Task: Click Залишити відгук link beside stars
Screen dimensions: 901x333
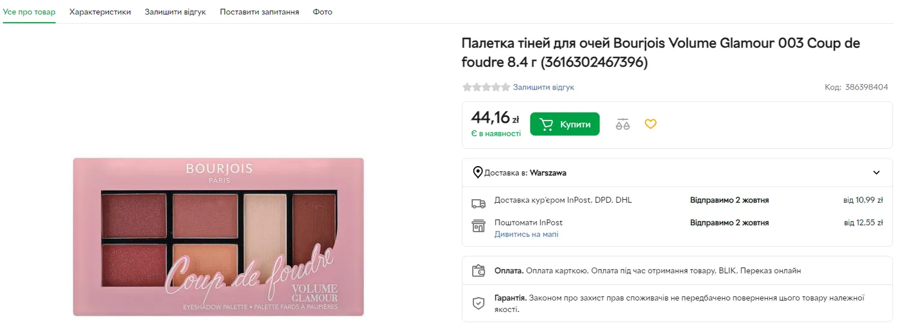Action: pyautogui.click(x=544, y=87)
